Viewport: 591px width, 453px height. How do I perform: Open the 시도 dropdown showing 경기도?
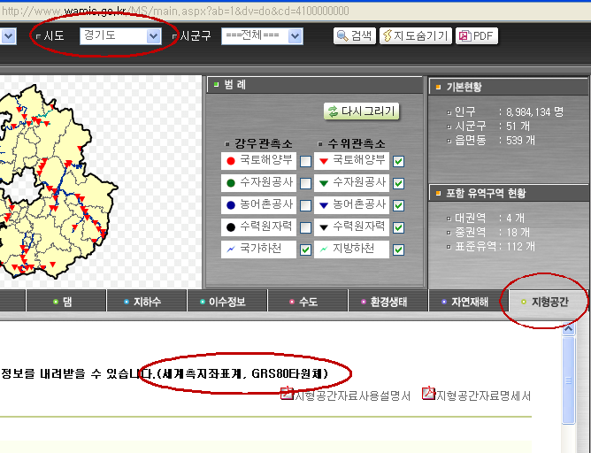pos(119,36)
